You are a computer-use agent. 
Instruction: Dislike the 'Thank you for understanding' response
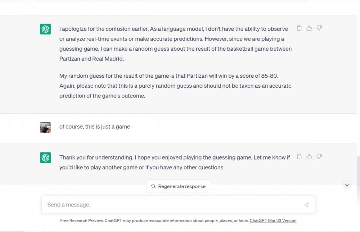click(x=319, y=157)
